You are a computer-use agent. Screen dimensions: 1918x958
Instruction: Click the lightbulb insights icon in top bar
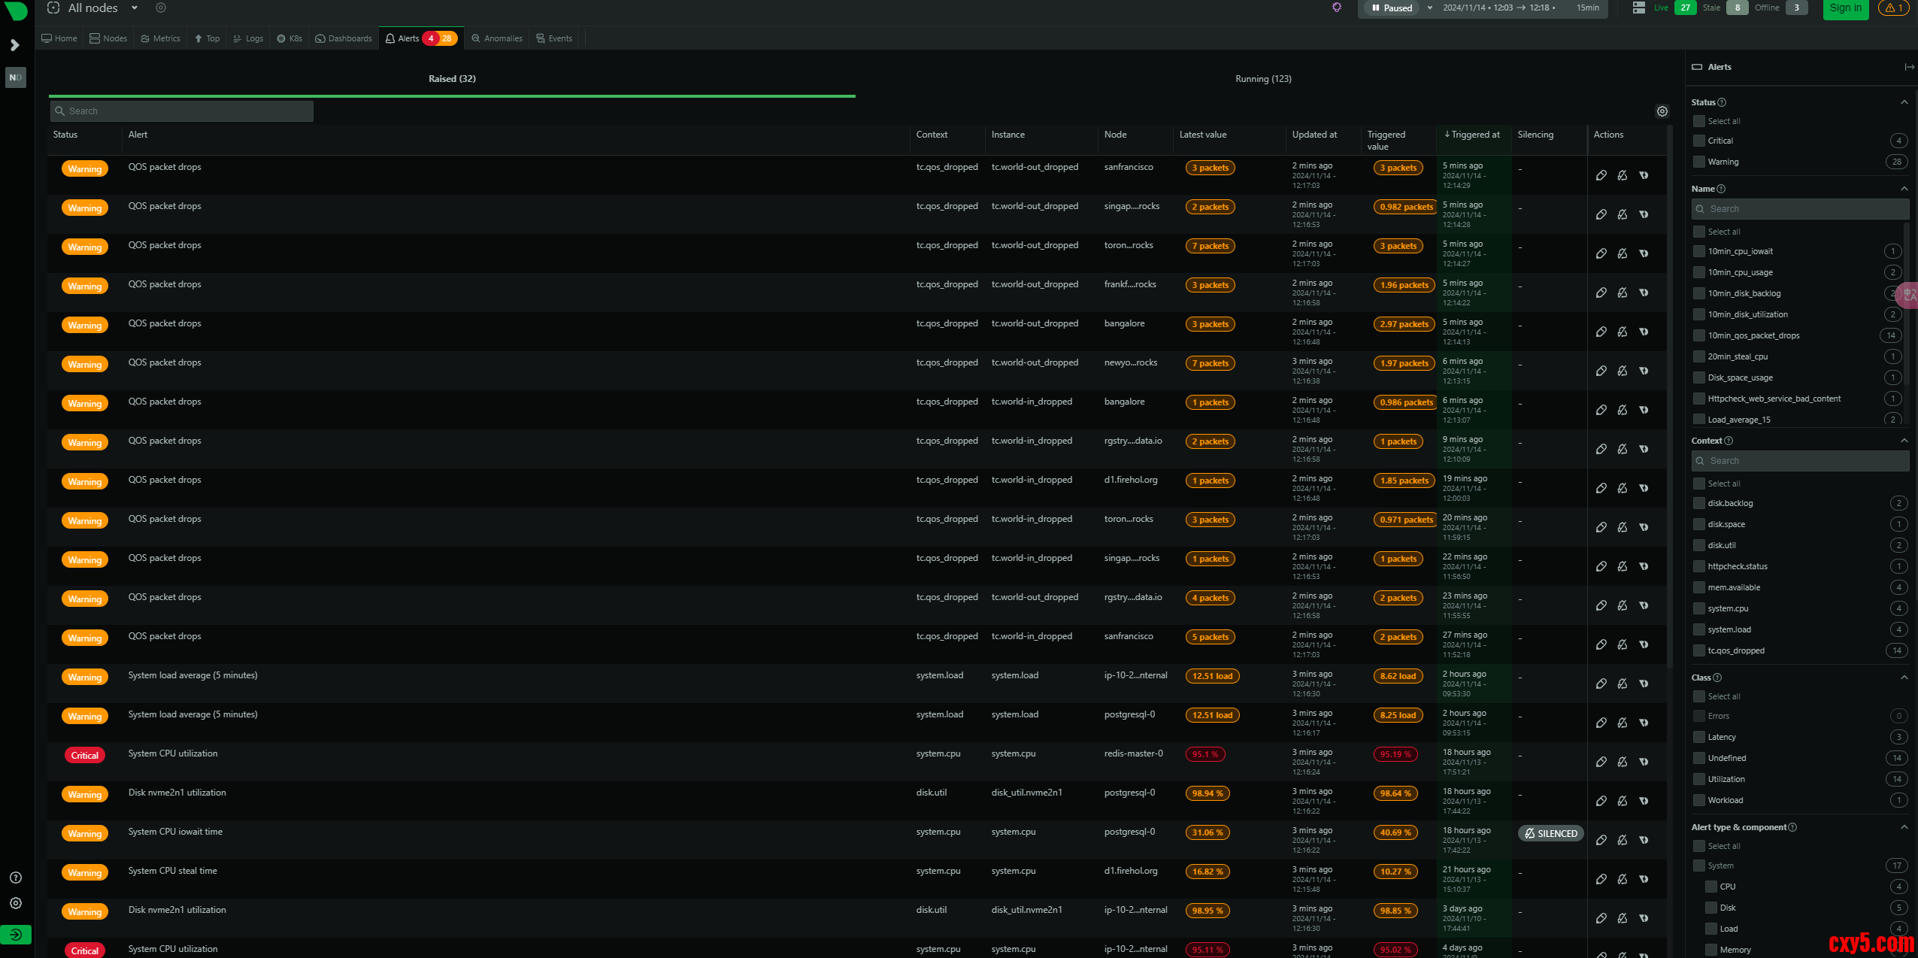pyautogui.click(x=1336, y=8)
